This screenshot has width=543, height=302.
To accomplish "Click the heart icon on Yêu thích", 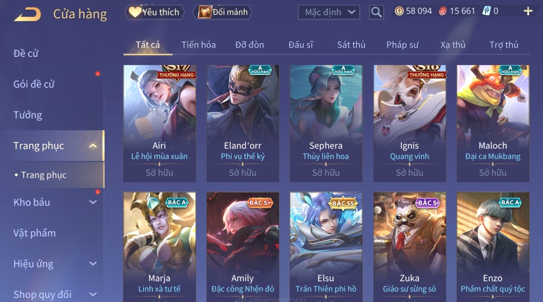I will 135,12.
